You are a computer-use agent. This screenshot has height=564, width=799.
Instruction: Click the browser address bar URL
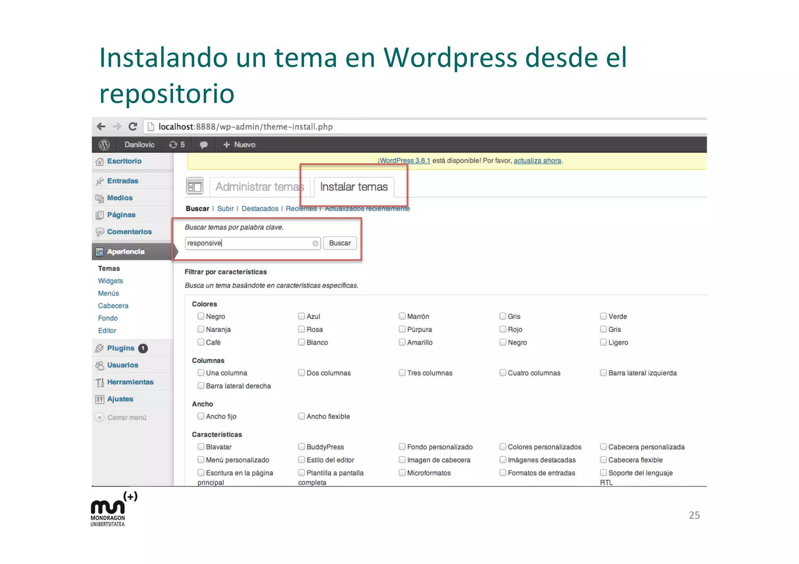pos(245,127)
